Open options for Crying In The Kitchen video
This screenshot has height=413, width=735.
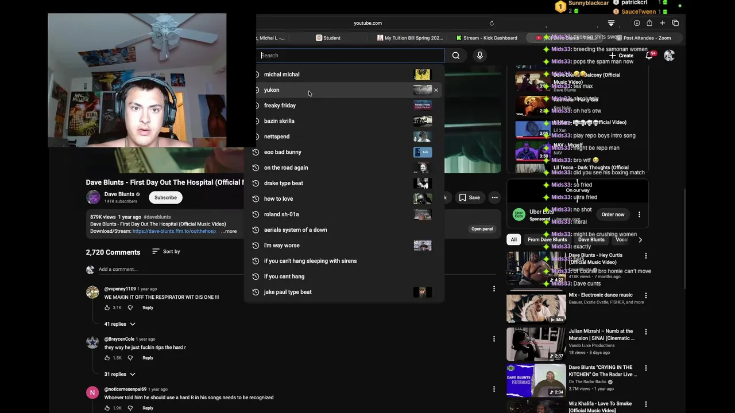tap(646, 368)
